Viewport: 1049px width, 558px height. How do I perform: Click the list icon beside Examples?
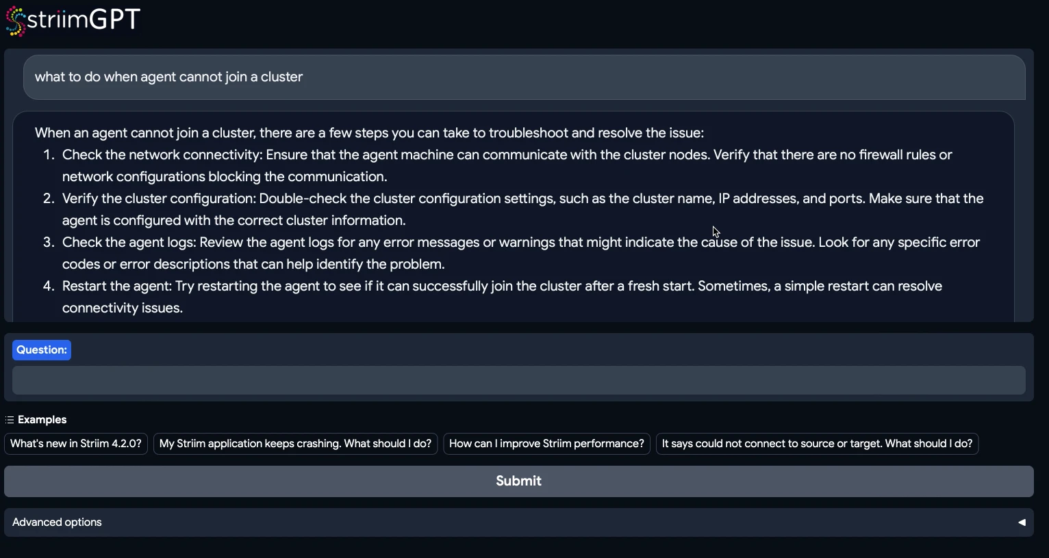click(10, 420)
